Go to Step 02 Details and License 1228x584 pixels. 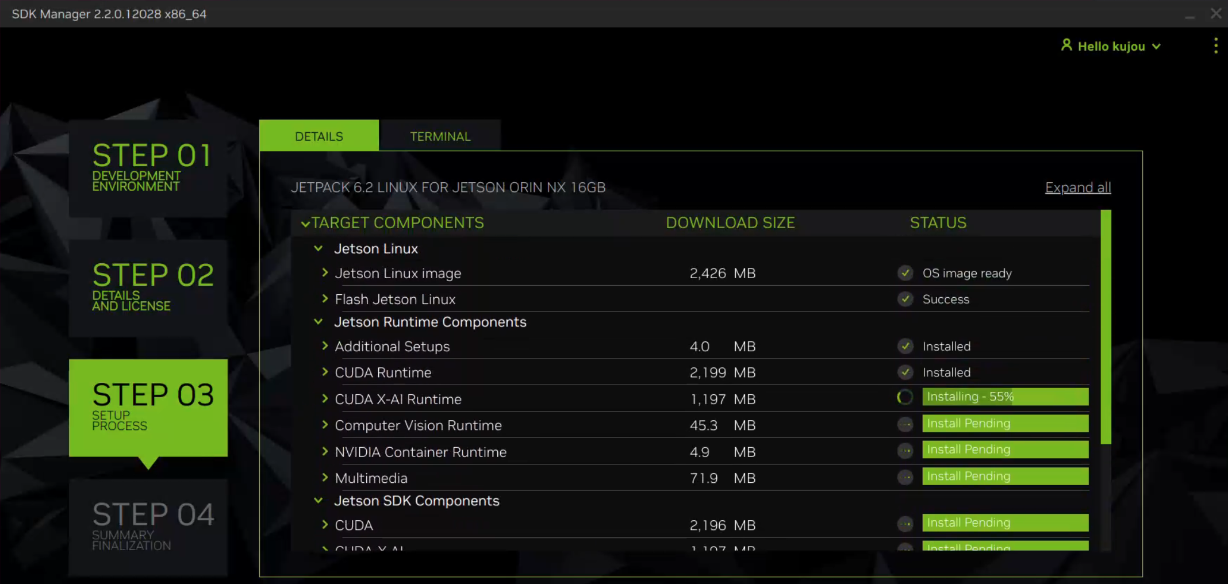(x=148, y=288)
